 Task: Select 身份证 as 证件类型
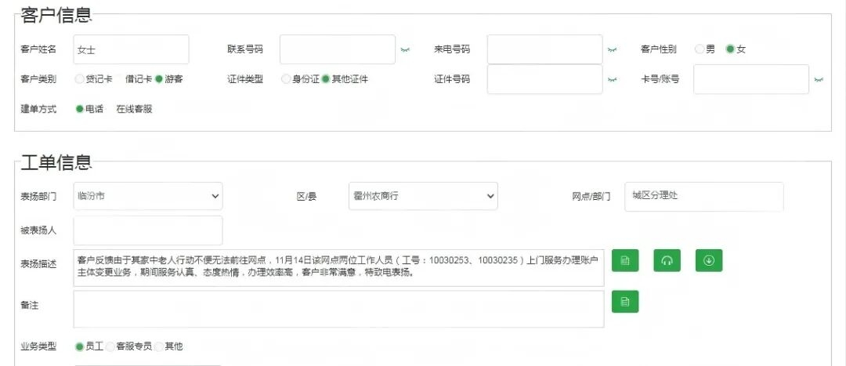click(286, 79)
